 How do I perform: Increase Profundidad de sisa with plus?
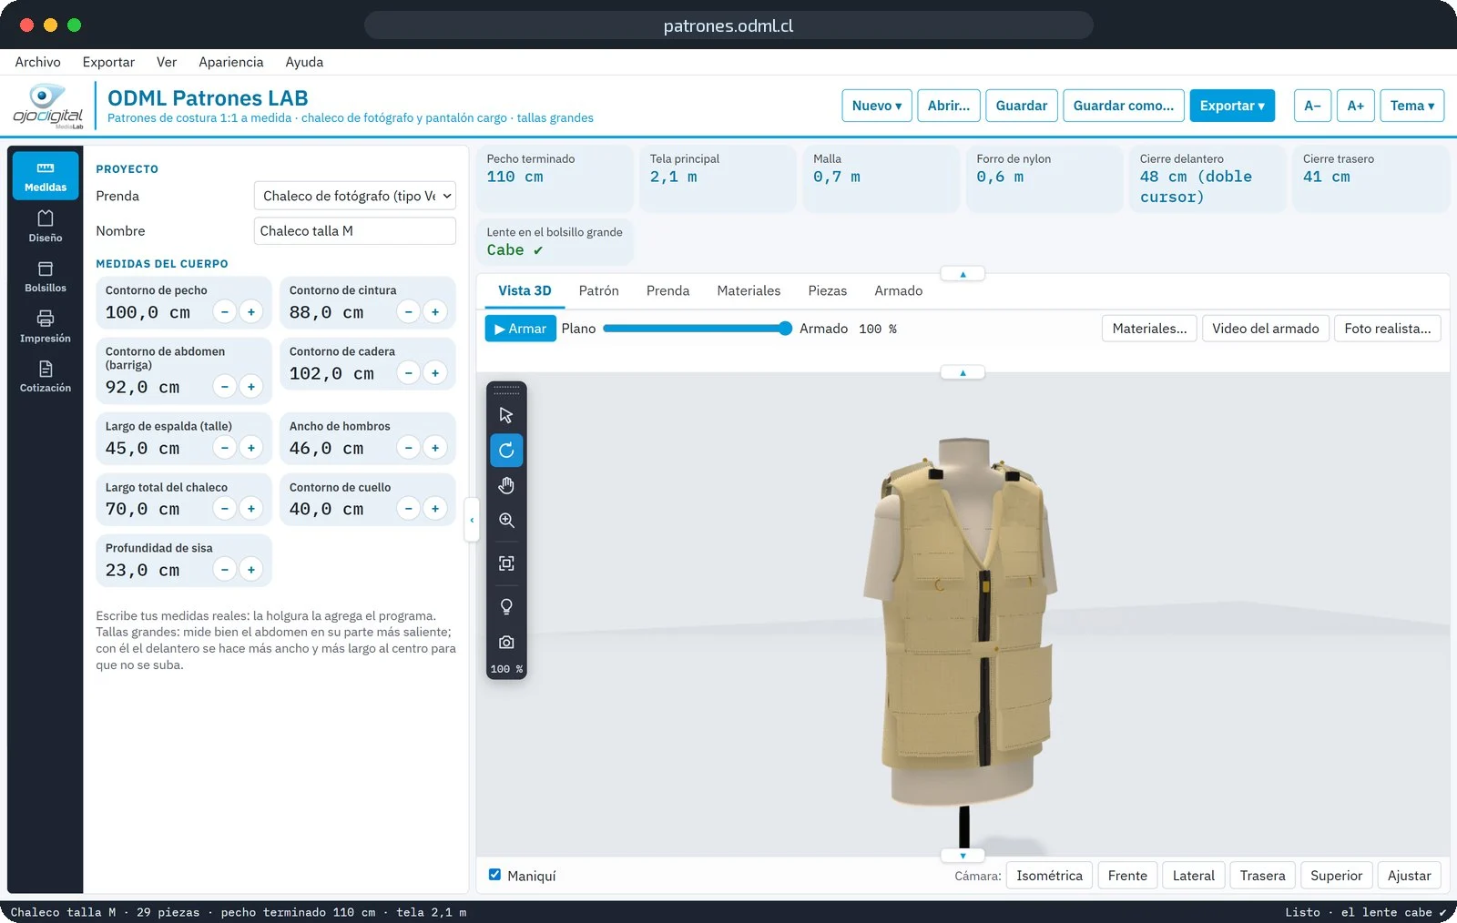pyautogui.click(x=251, y=570)
